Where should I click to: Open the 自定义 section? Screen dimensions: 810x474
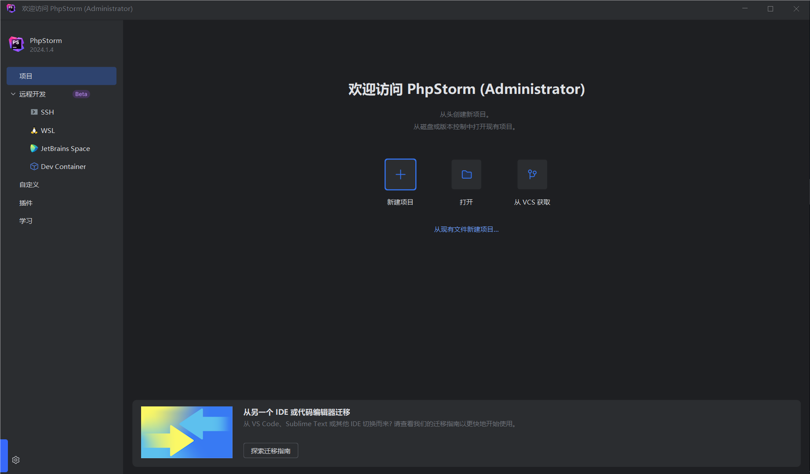(29, 185)
